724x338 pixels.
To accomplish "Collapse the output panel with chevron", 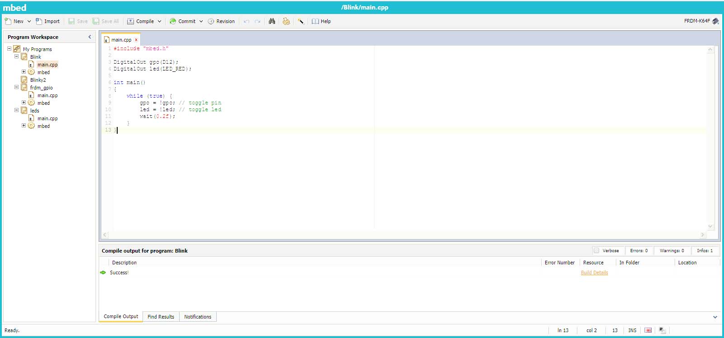I will coord(715,317).
